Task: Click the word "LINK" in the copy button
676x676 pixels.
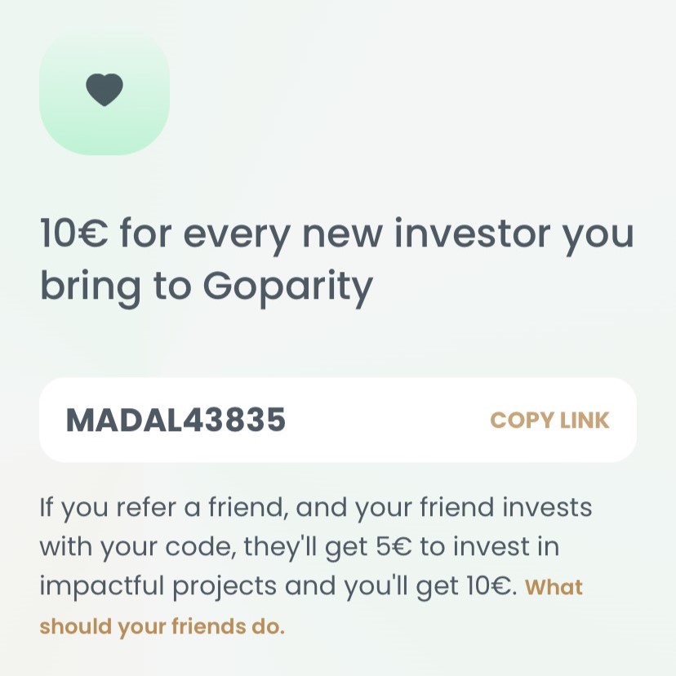Action: [585, 420]
